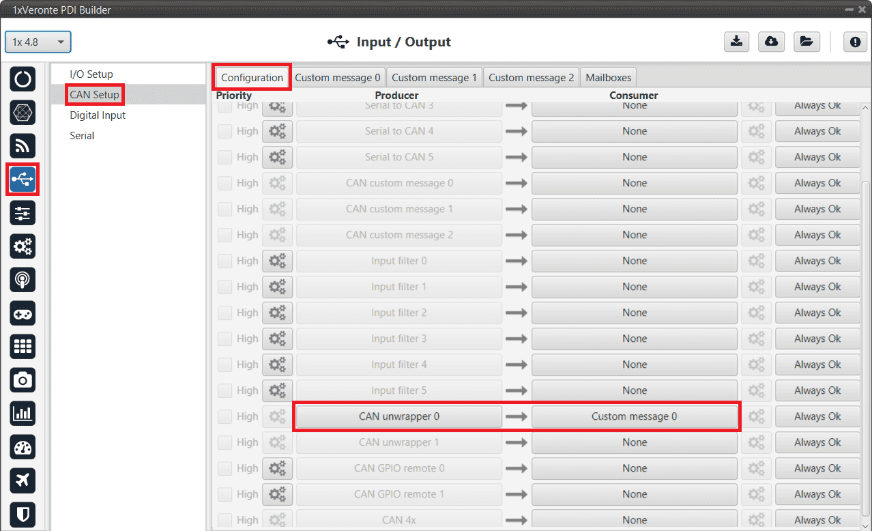Open the airplane sidebar icon
The width and height of the screenshot is (872, 531).
pyautogui.click(x=23, y=480)
